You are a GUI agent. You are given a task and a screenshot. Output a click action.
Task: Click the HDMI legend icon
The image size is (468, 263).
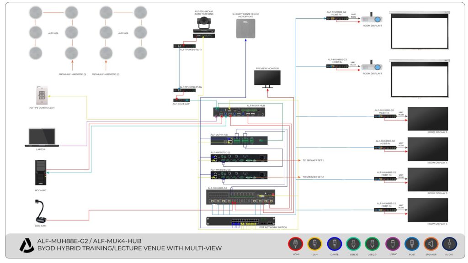[296, 244]
